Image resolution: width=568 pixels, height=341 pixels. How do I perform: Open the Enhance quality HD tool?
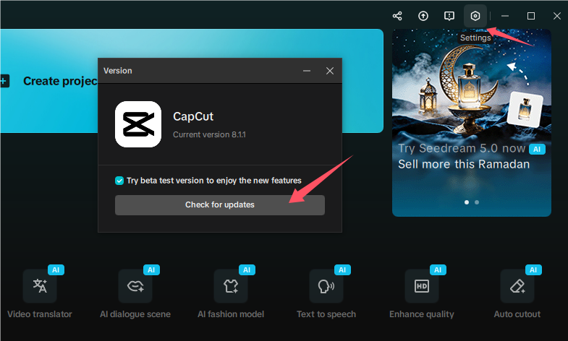422,286
